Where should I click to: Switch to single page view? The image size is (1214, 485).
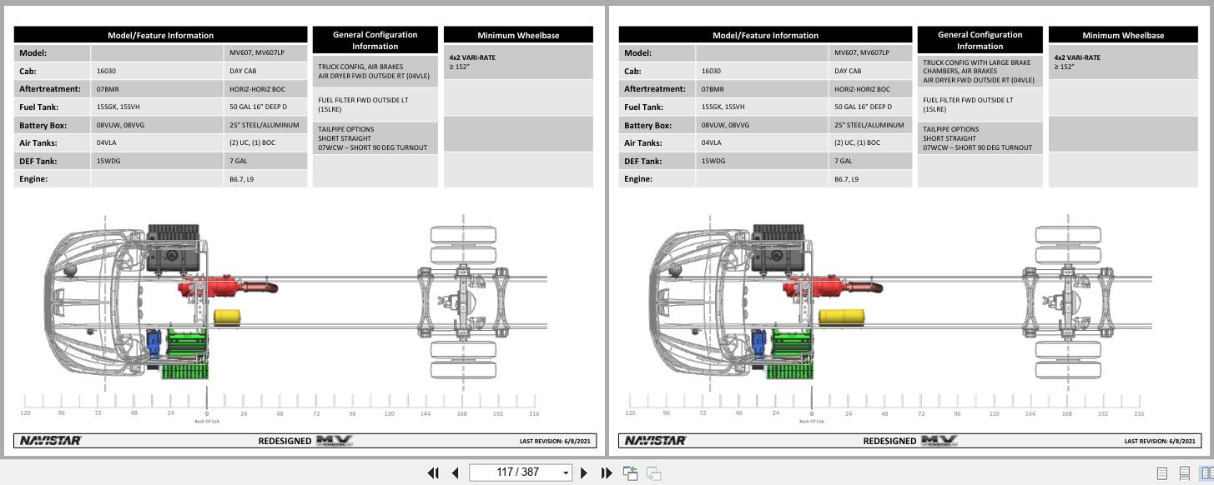point(1161,472)
